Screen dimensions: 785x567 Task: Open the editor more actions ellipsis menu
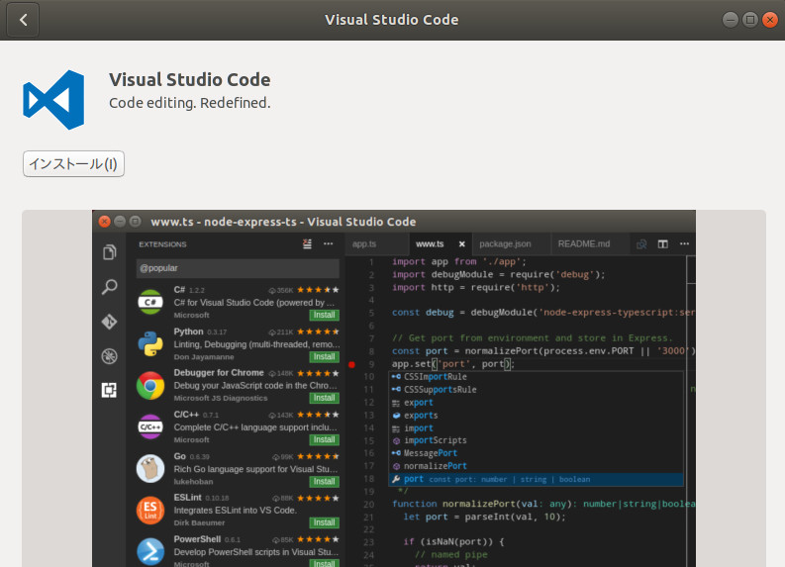(683, 243)
